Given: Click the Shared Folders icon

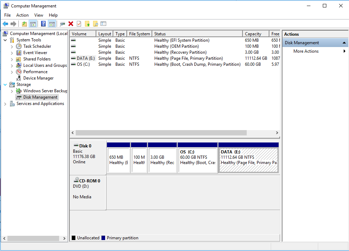Looking at the screenshot, I should pos(19,59).
